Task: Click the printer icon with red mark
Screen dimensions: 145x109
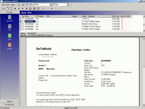Action: coord(34,9)
